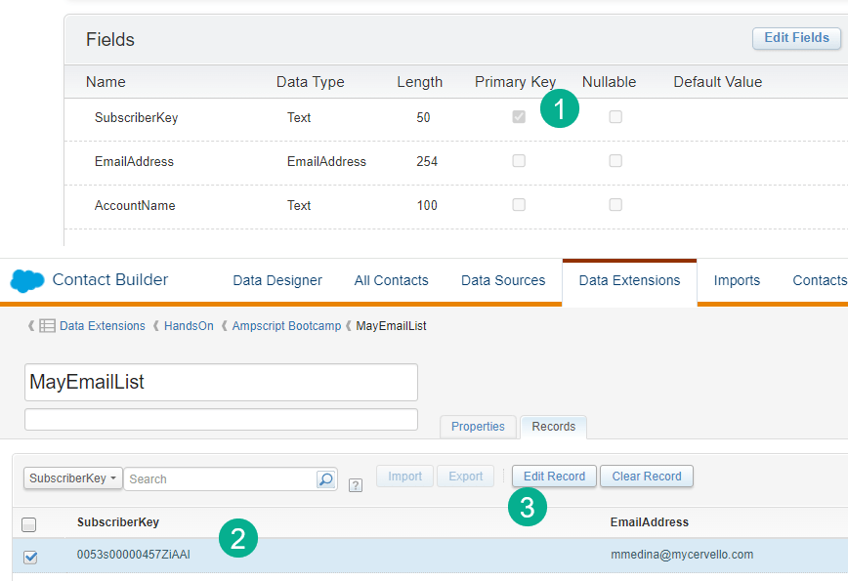Switch to the Data Designer tab

coord(277,280)
